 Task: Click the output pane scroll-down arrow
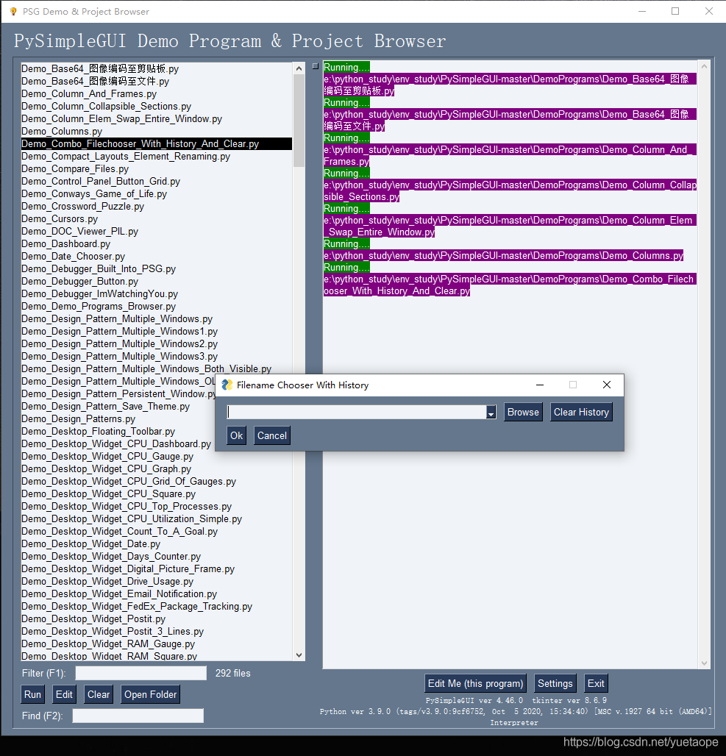coord(704,663)
